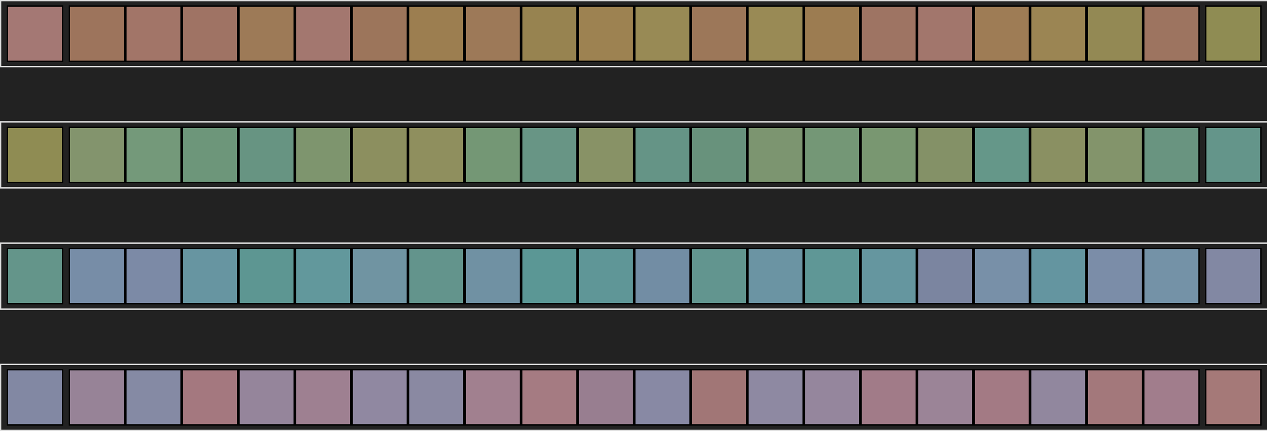The height and width of the screenshot is (431, 1267).
Task: Choose the dusty pink swatch among the top row's olive tiles
Action: 945,34
